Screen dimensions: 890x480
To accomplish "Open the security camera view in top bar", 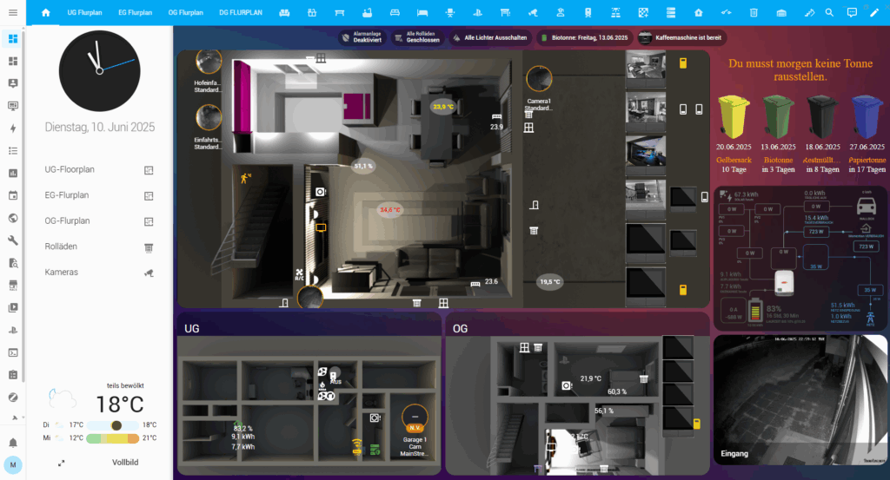I will click(x=533, y=12).
